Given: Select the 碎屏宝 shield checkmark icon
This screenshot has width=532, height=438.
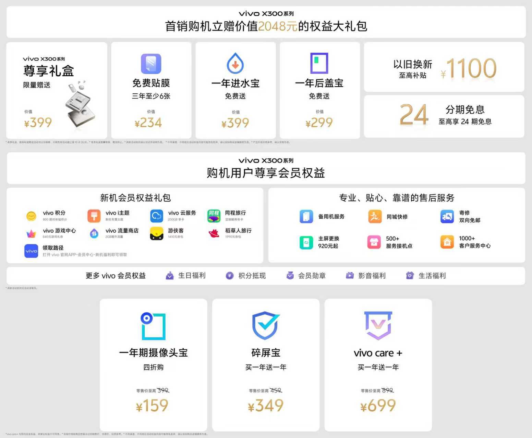Looking at the screenshot, I should tap(266, 325).
